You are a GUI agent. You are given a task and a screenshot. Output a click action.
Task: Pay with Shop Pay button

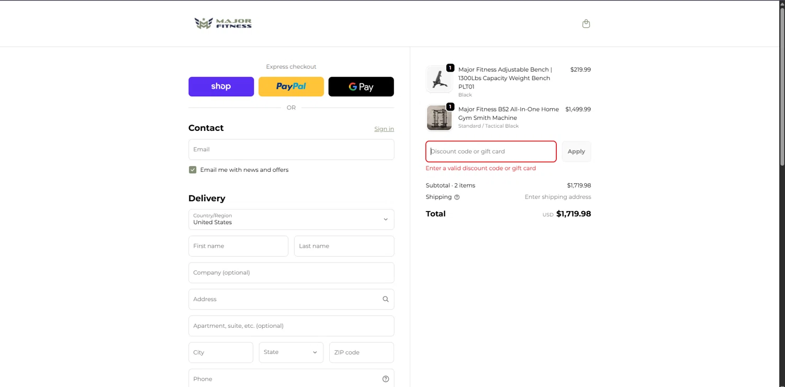click(x=221, y=86)
